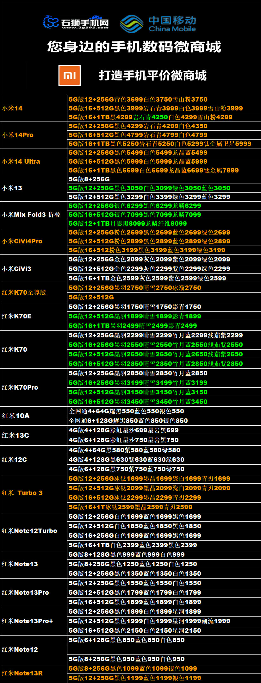The width and height of the screenshot is (261, 683).
Task: Click the 小米14Pro model name cell
Action: coord(34,135)
